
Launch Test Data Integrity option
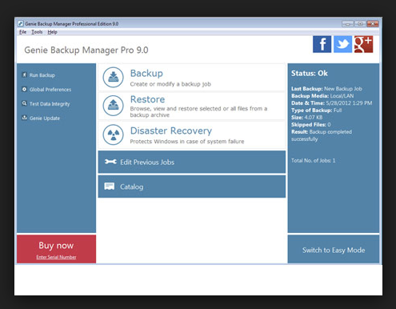coord(50,104)
